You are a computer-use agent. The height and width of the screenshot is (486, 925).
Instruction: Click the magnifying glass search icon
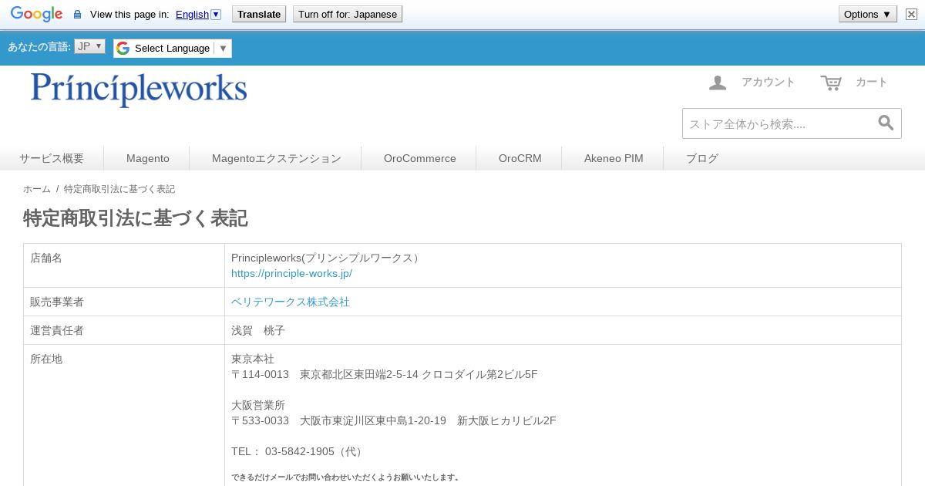pos(886,123)
